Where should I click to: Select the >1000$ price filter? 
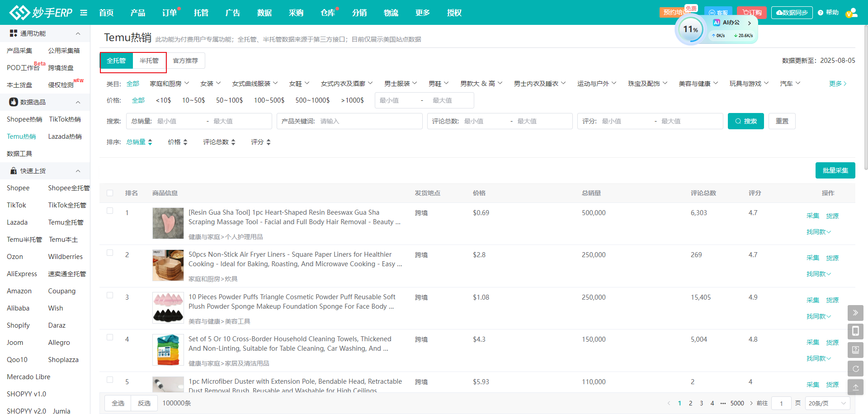pyautogui.click(x=352, y=100)
